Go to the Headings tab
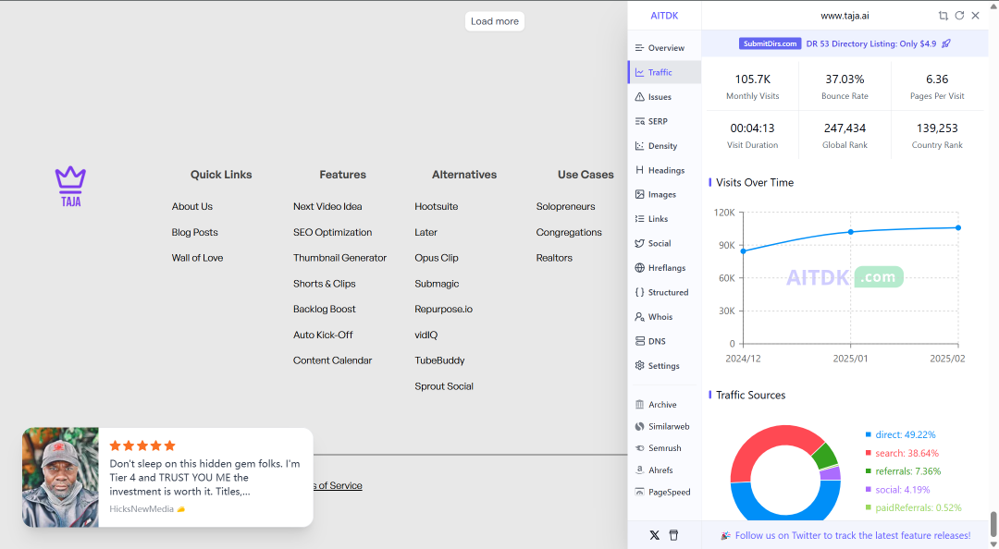The height and width of the screenshot is (549, 999). 664,170
